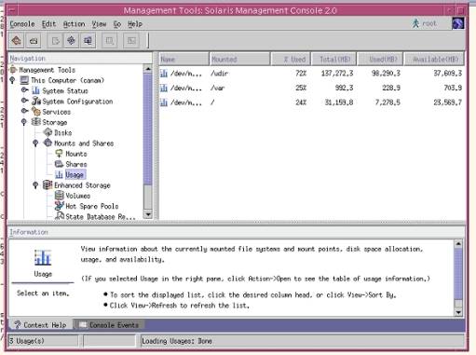This screenshot has height=355, width=476.
Task: Click the Usage bar-chart icon in tree
Action: (x=59, y=174)
